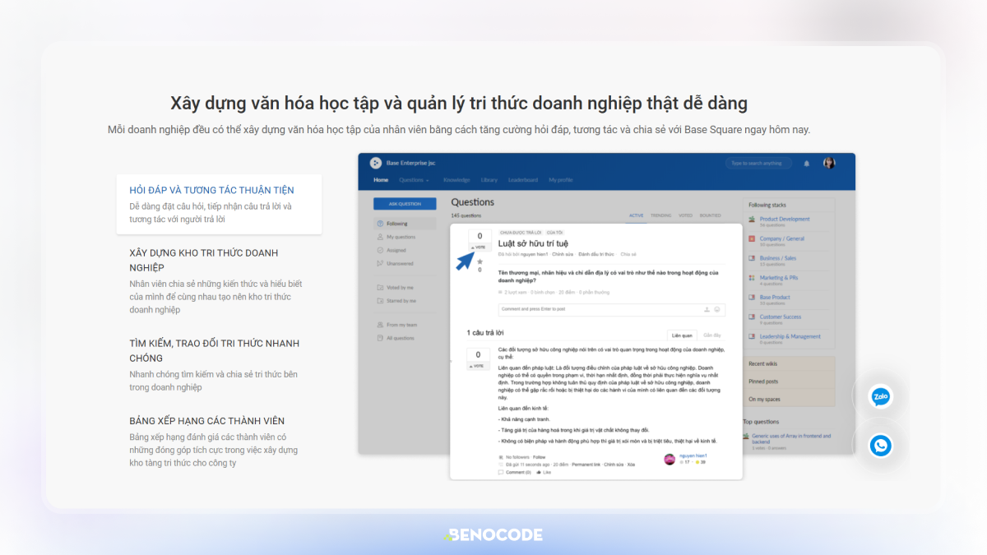Open the Product Development stack
Viewport: 987px width, 555px height.
pyautogui.click(x=785, y=220)
